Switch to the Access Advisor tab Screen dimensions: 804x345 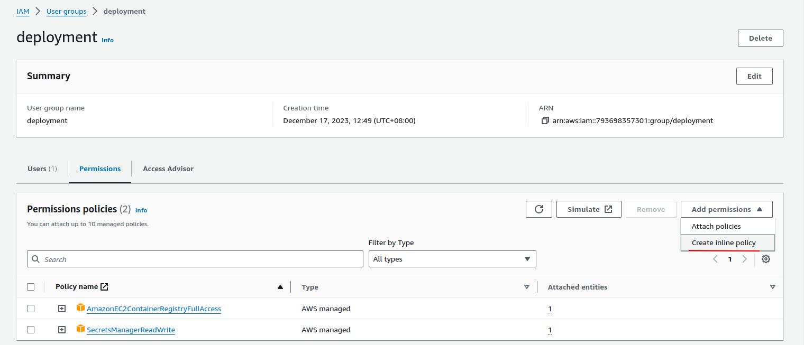click(168, 169)
